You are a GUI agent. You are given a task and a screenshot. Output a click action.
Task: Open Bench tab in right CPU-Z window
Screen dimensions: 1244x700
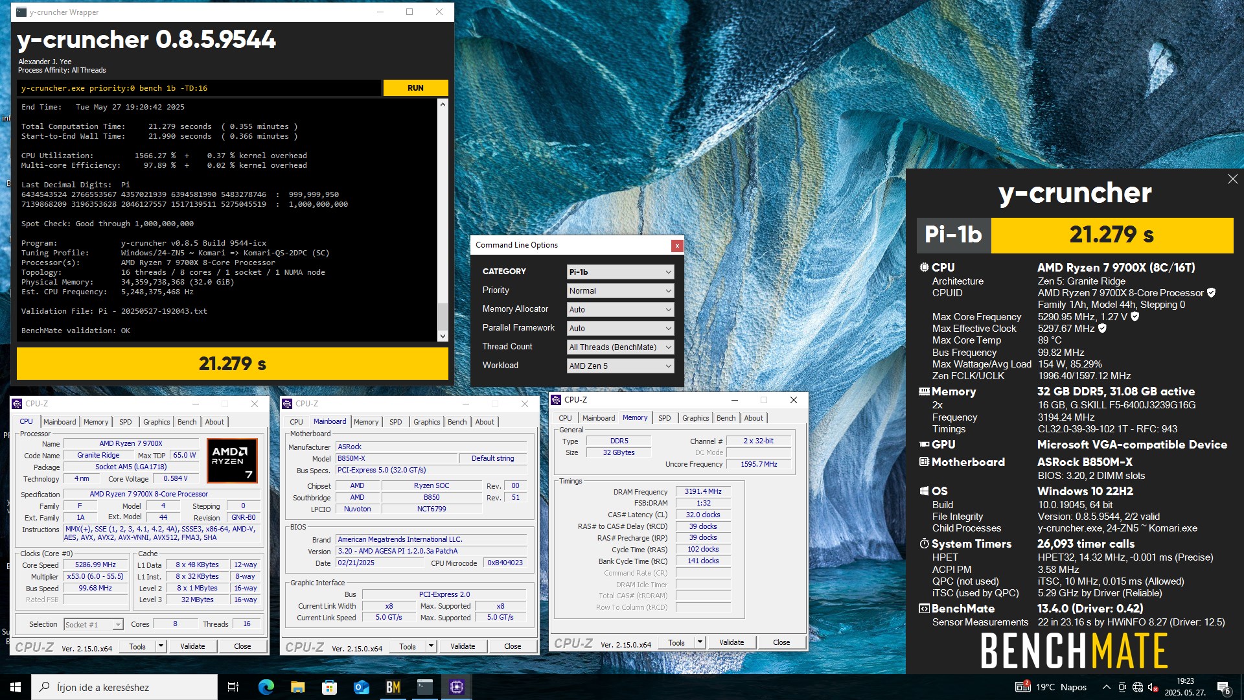point(726,418)
